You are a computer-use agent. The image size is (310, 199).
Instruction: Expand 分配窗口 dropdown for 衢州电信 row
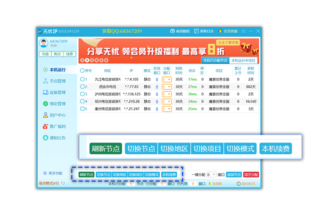point(169,109)
